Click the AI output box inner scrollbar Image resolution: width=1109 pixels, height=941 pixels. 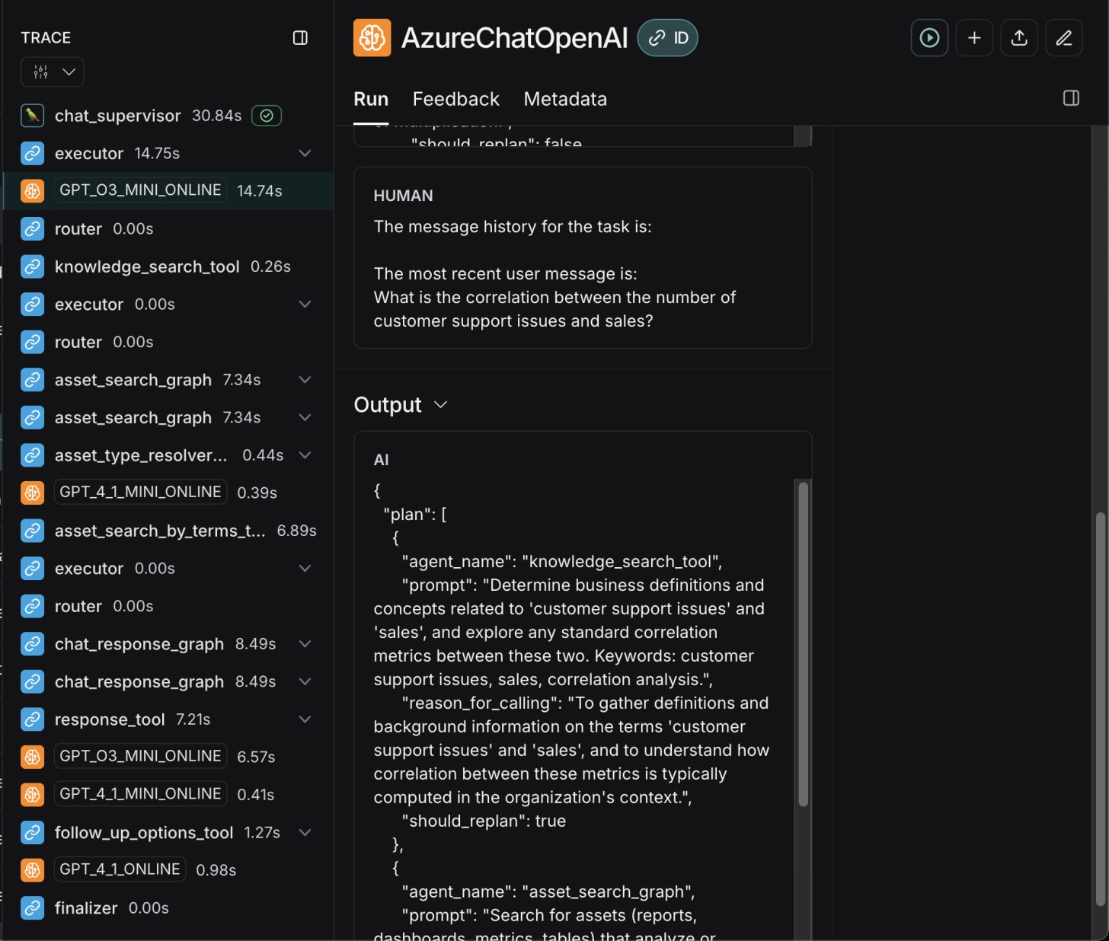pyautogui.click(x=803, y=644)
